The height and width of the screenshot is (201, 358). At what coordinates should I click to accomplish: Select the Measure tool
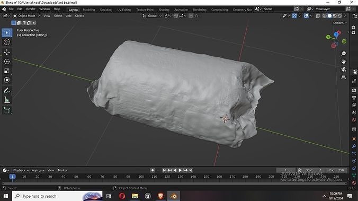tap(7, 100)
